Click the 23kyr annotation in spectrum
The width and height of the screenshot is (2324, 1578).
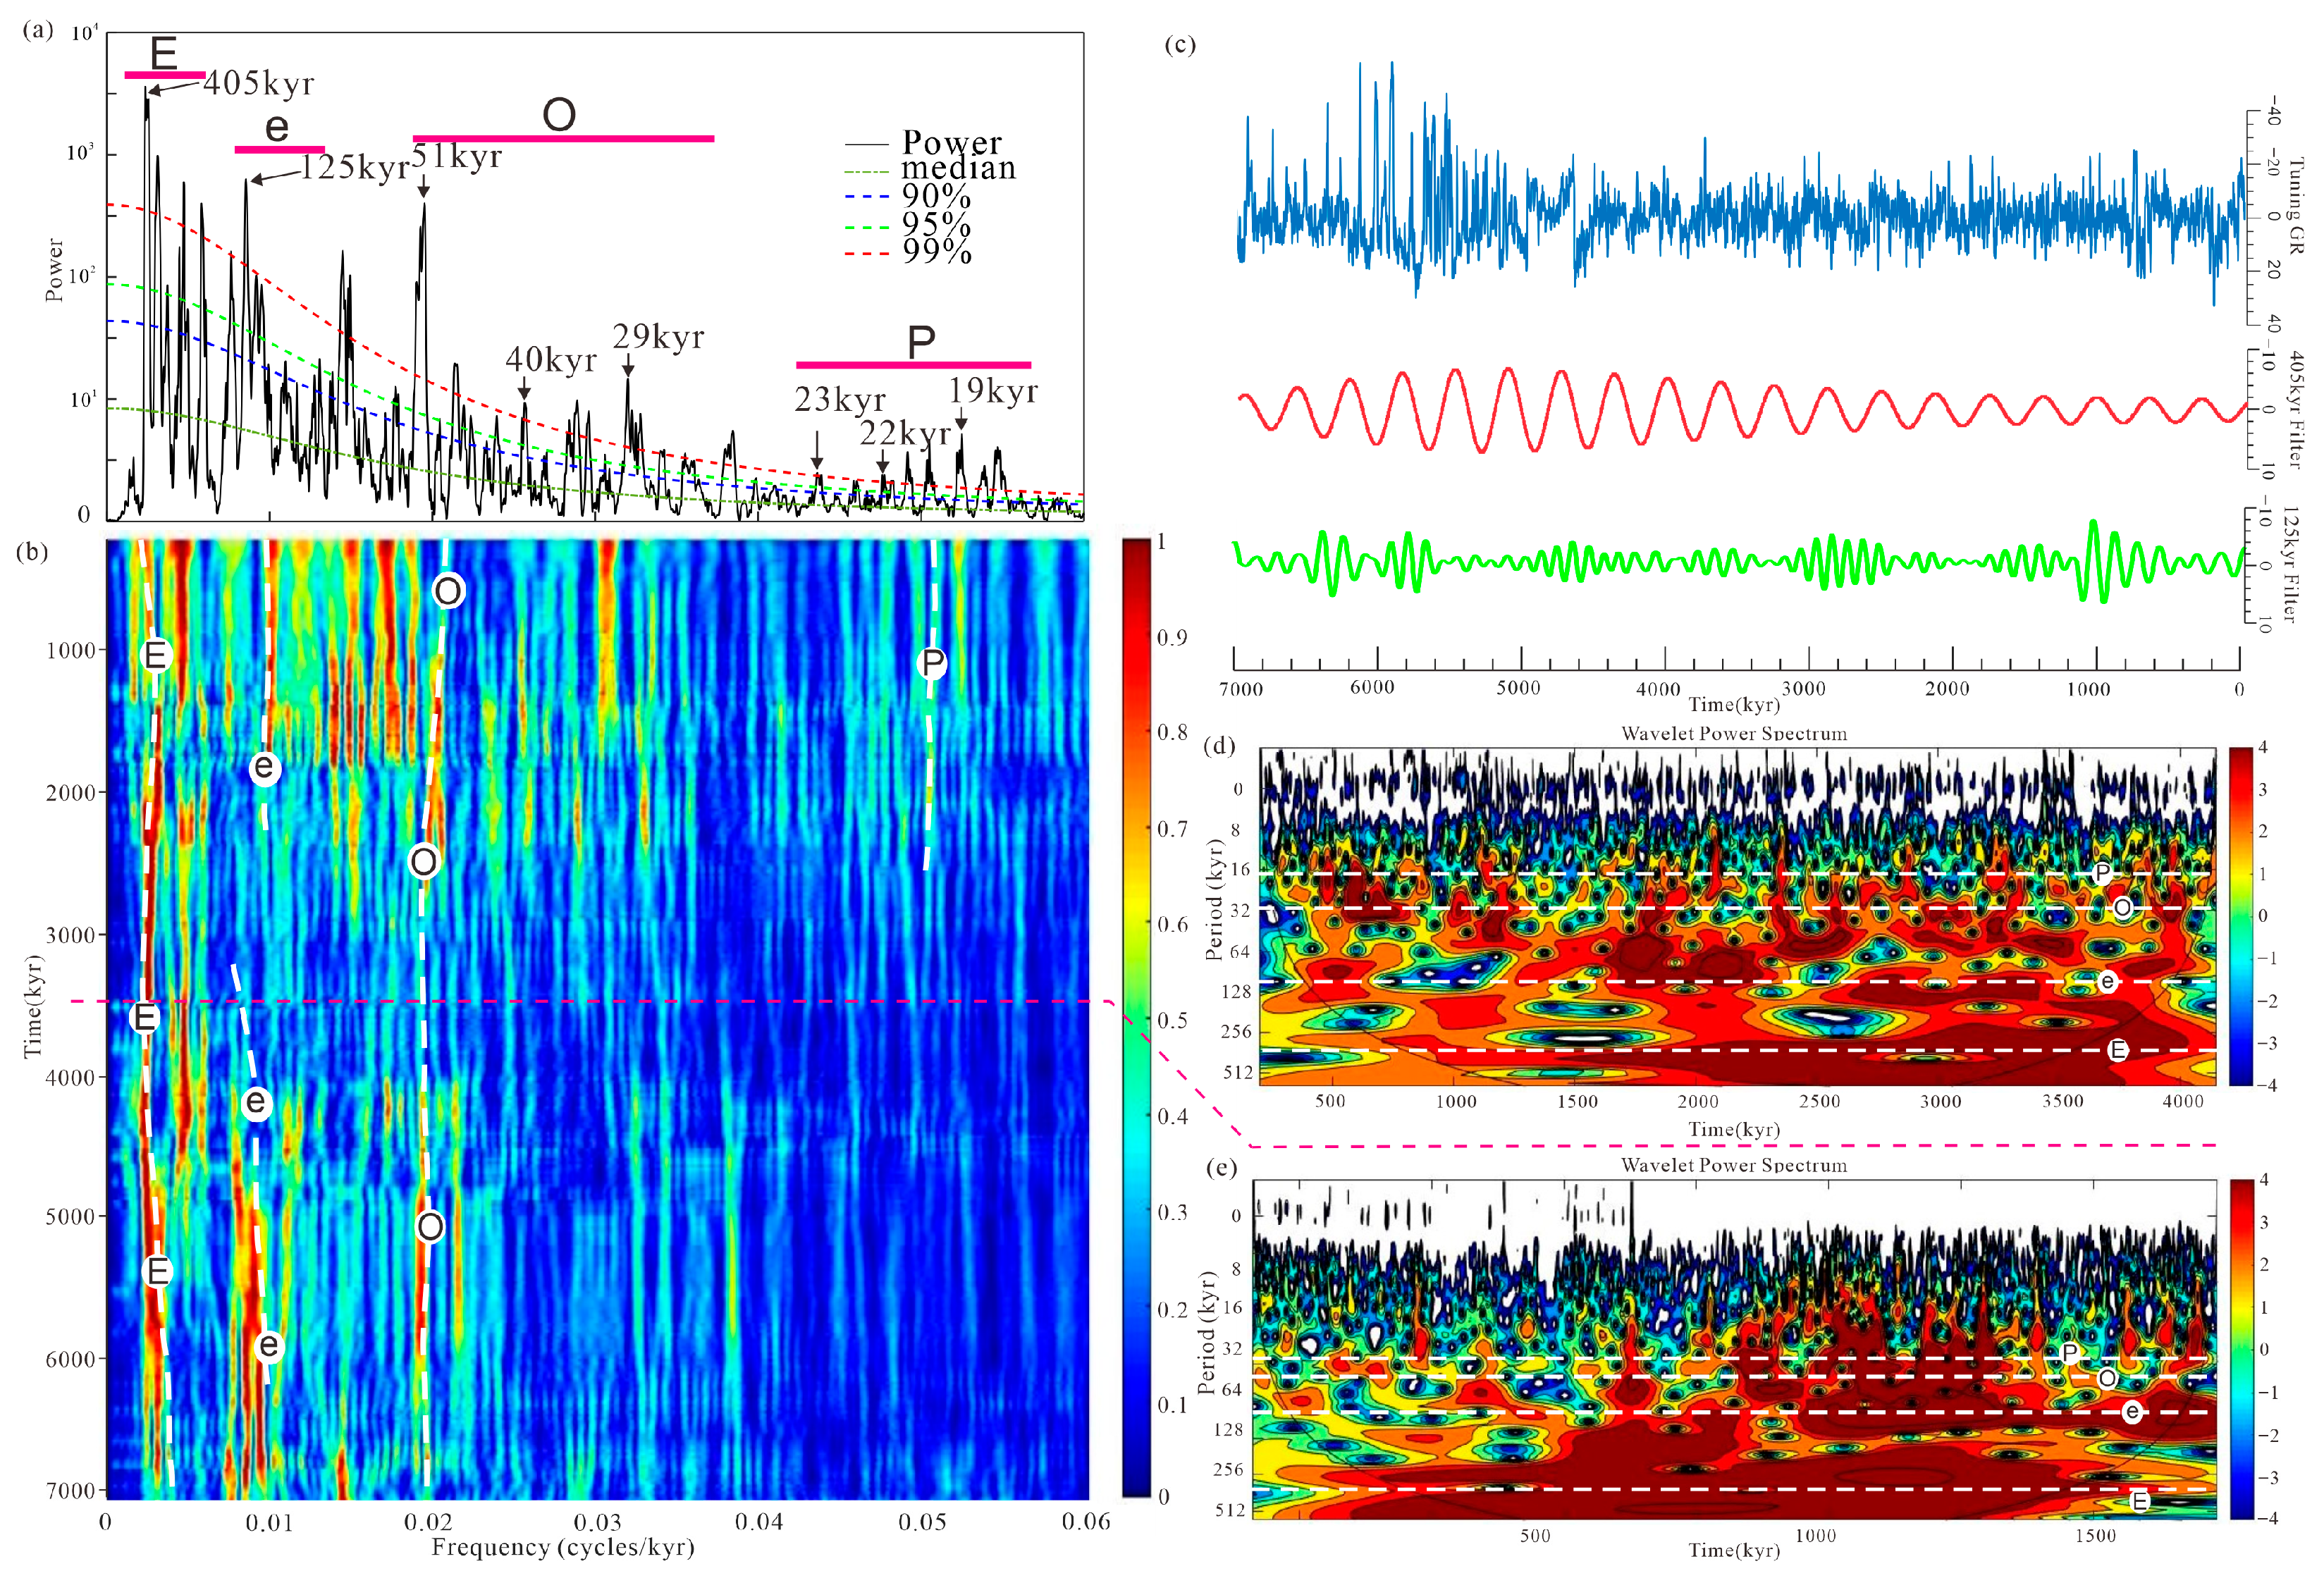click(839, 400)
